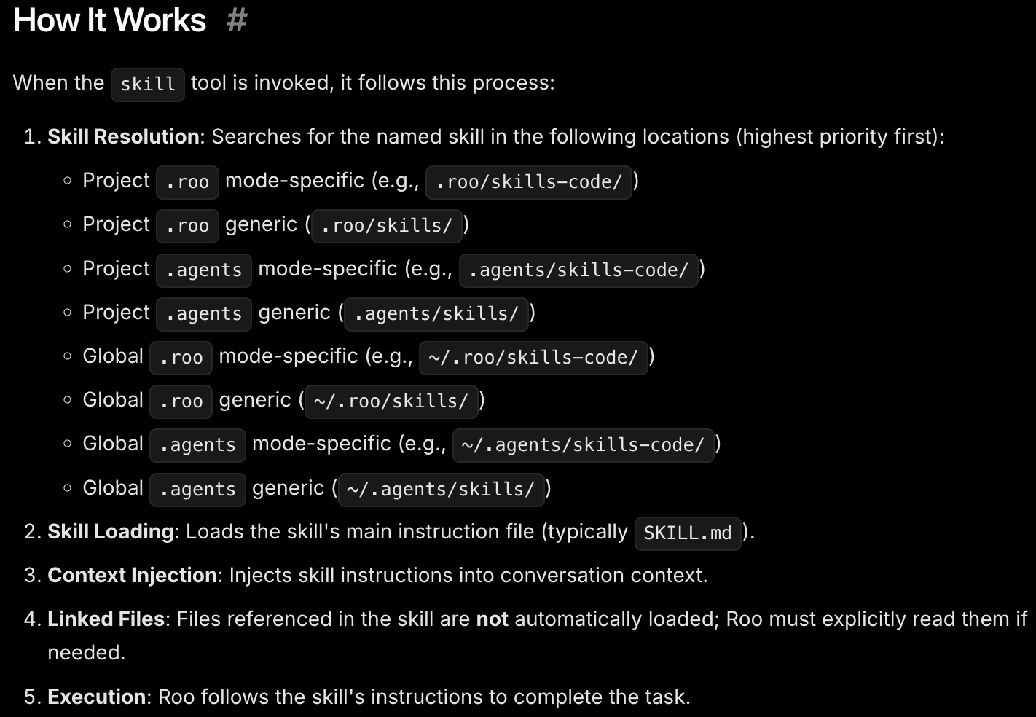1036x717 pixels.
Task: Click the How It Works heading
Action: [x=110, y=20]
